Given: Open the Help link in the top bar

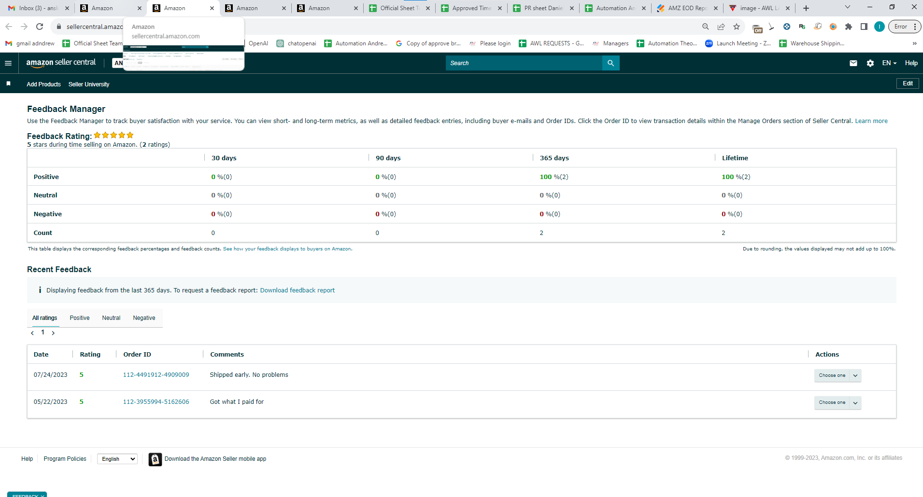Looking at the screenshot, I should (911, 63).
